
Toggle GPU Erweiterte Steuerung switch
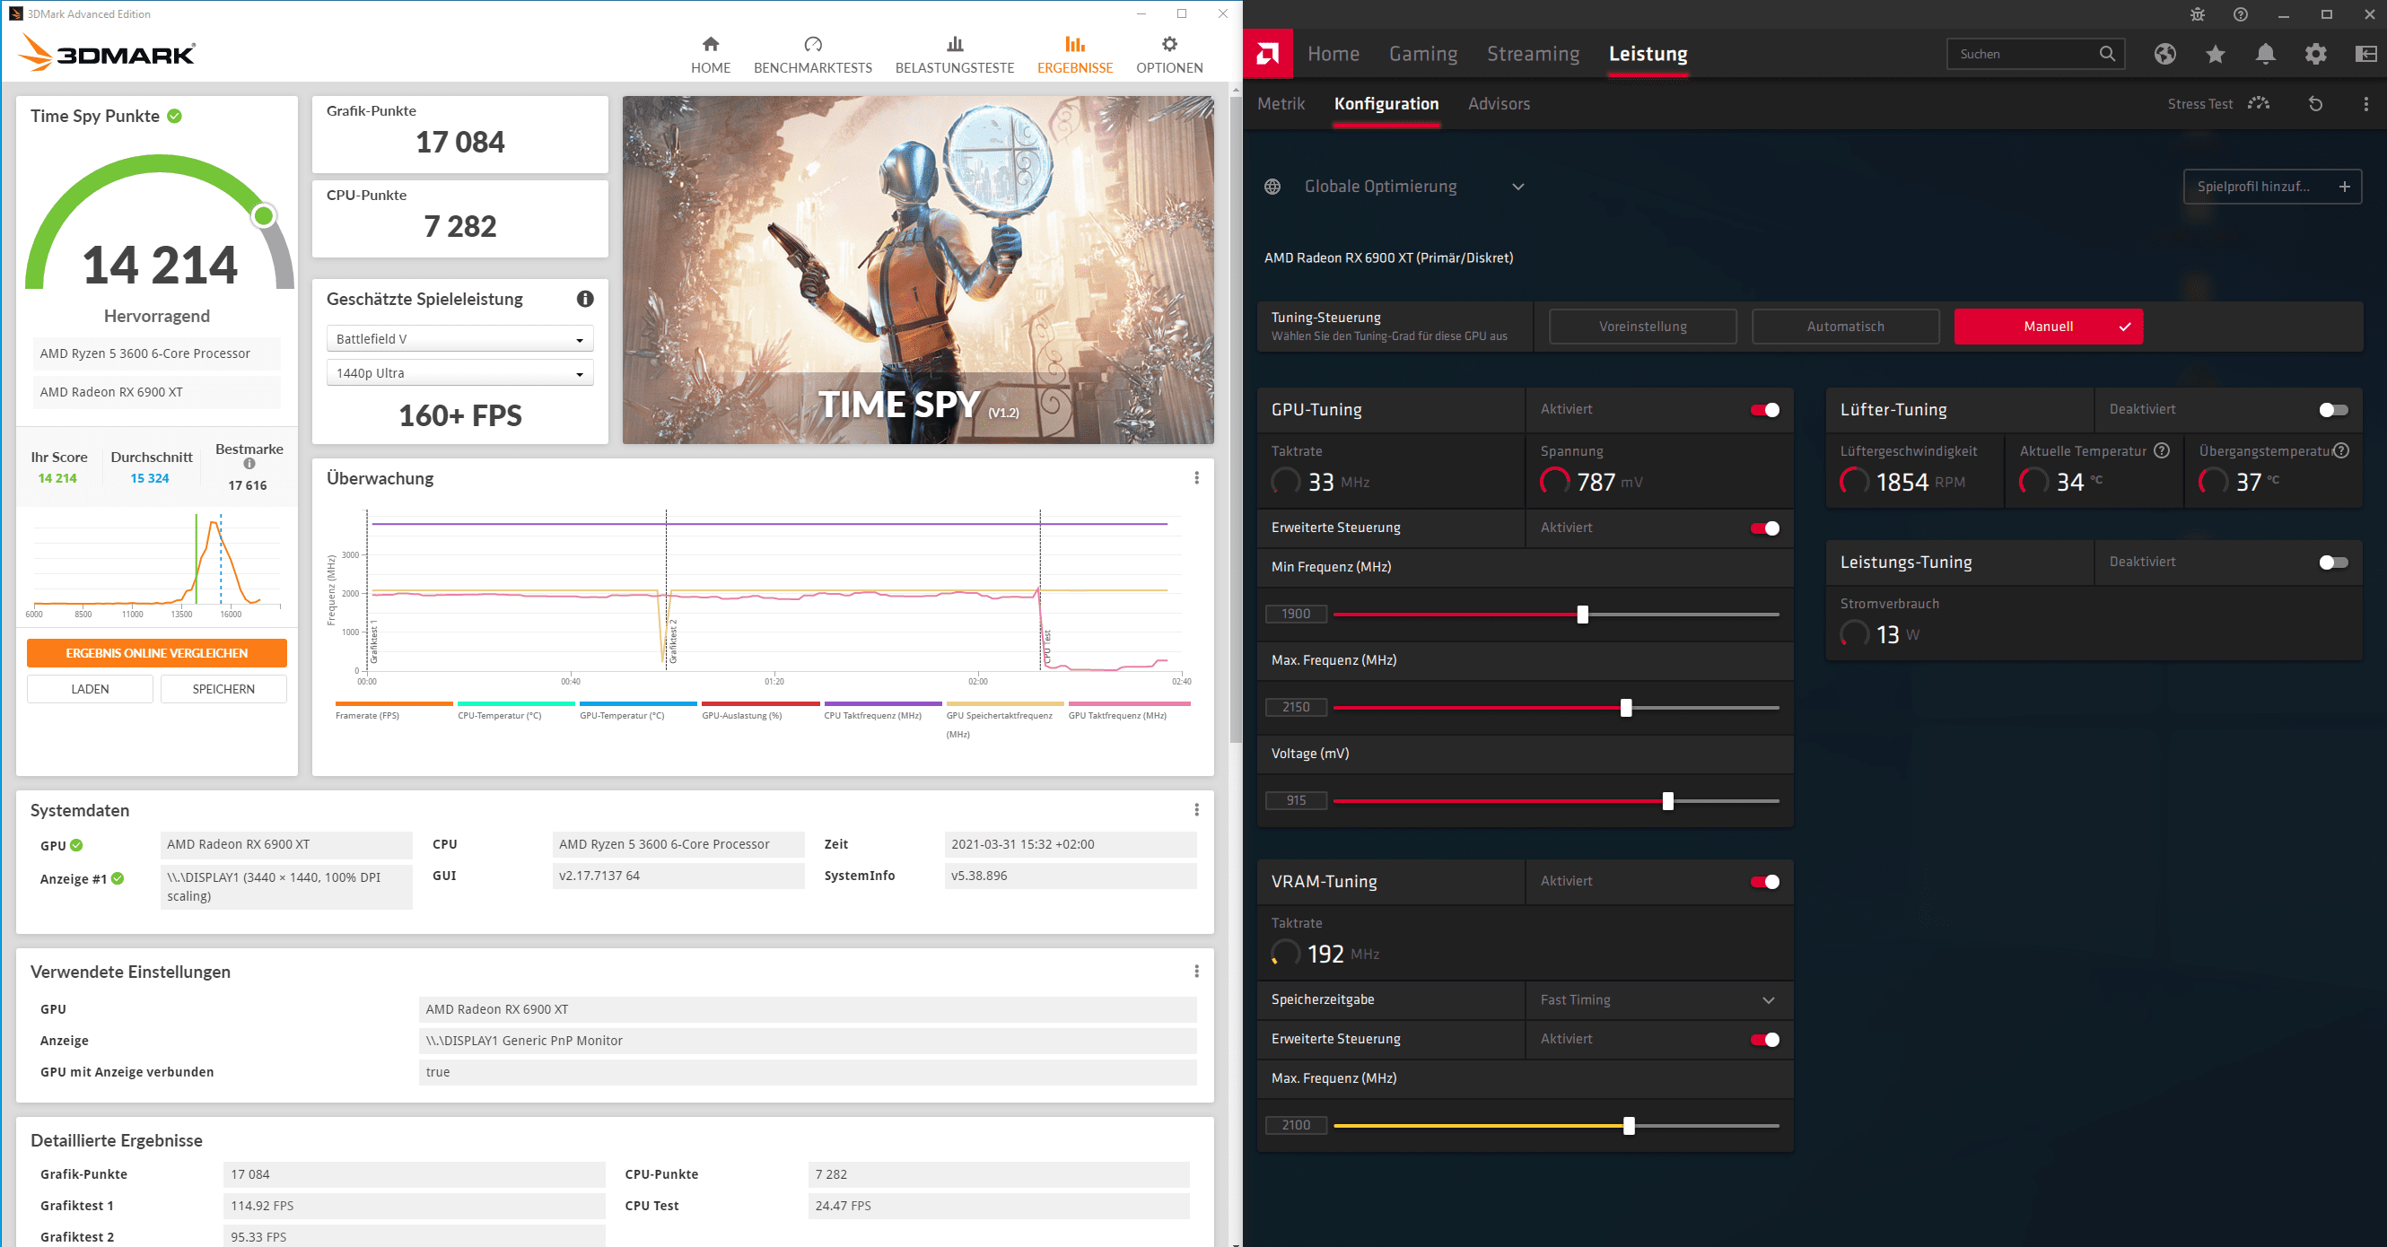(1764, 528)
